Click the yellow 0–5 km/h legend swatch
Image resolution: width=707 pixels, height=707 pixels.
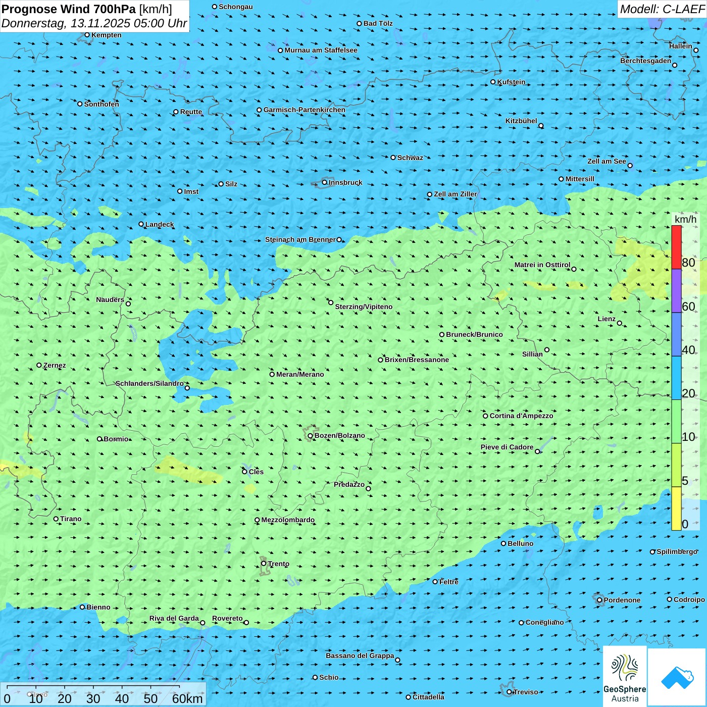pyautogui.click(x=676, y=508)
